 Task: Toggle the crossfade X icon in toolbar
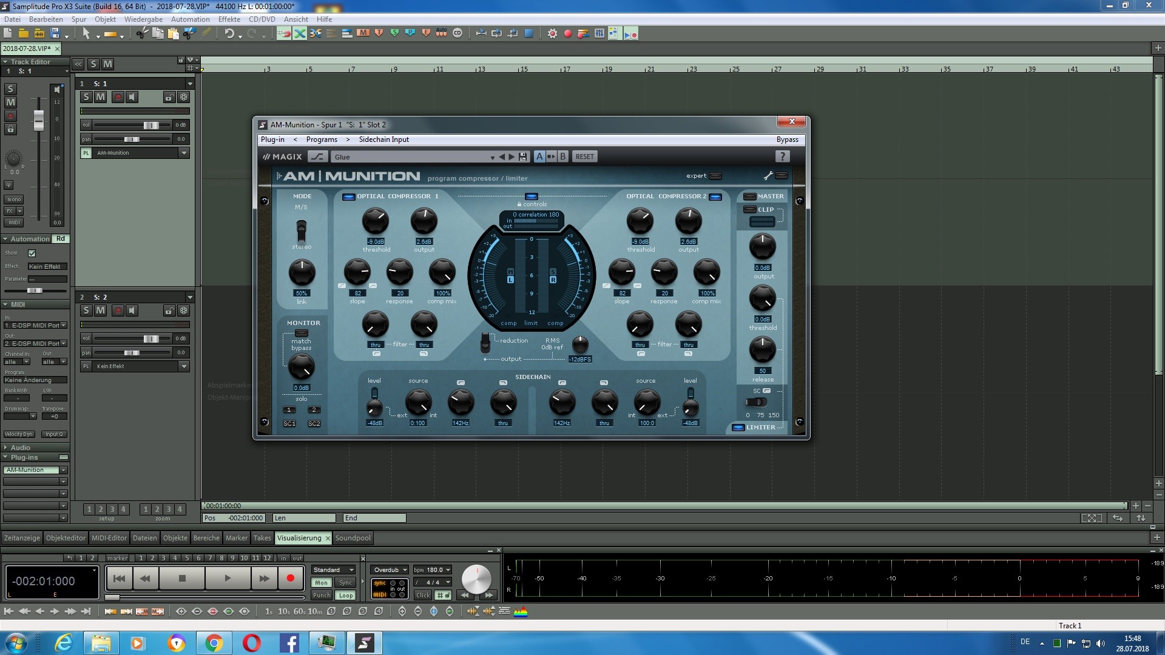(x=300, y=33)
